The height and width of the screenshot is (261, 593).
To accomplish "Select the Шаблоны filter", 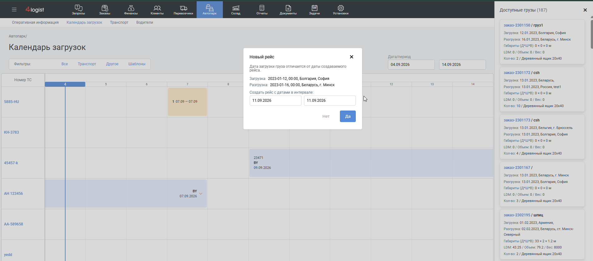I will click(137, 64).
